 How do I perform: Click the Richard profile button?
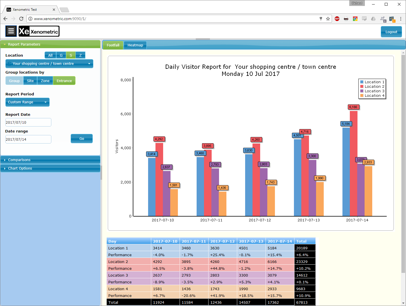coord(357,3)
